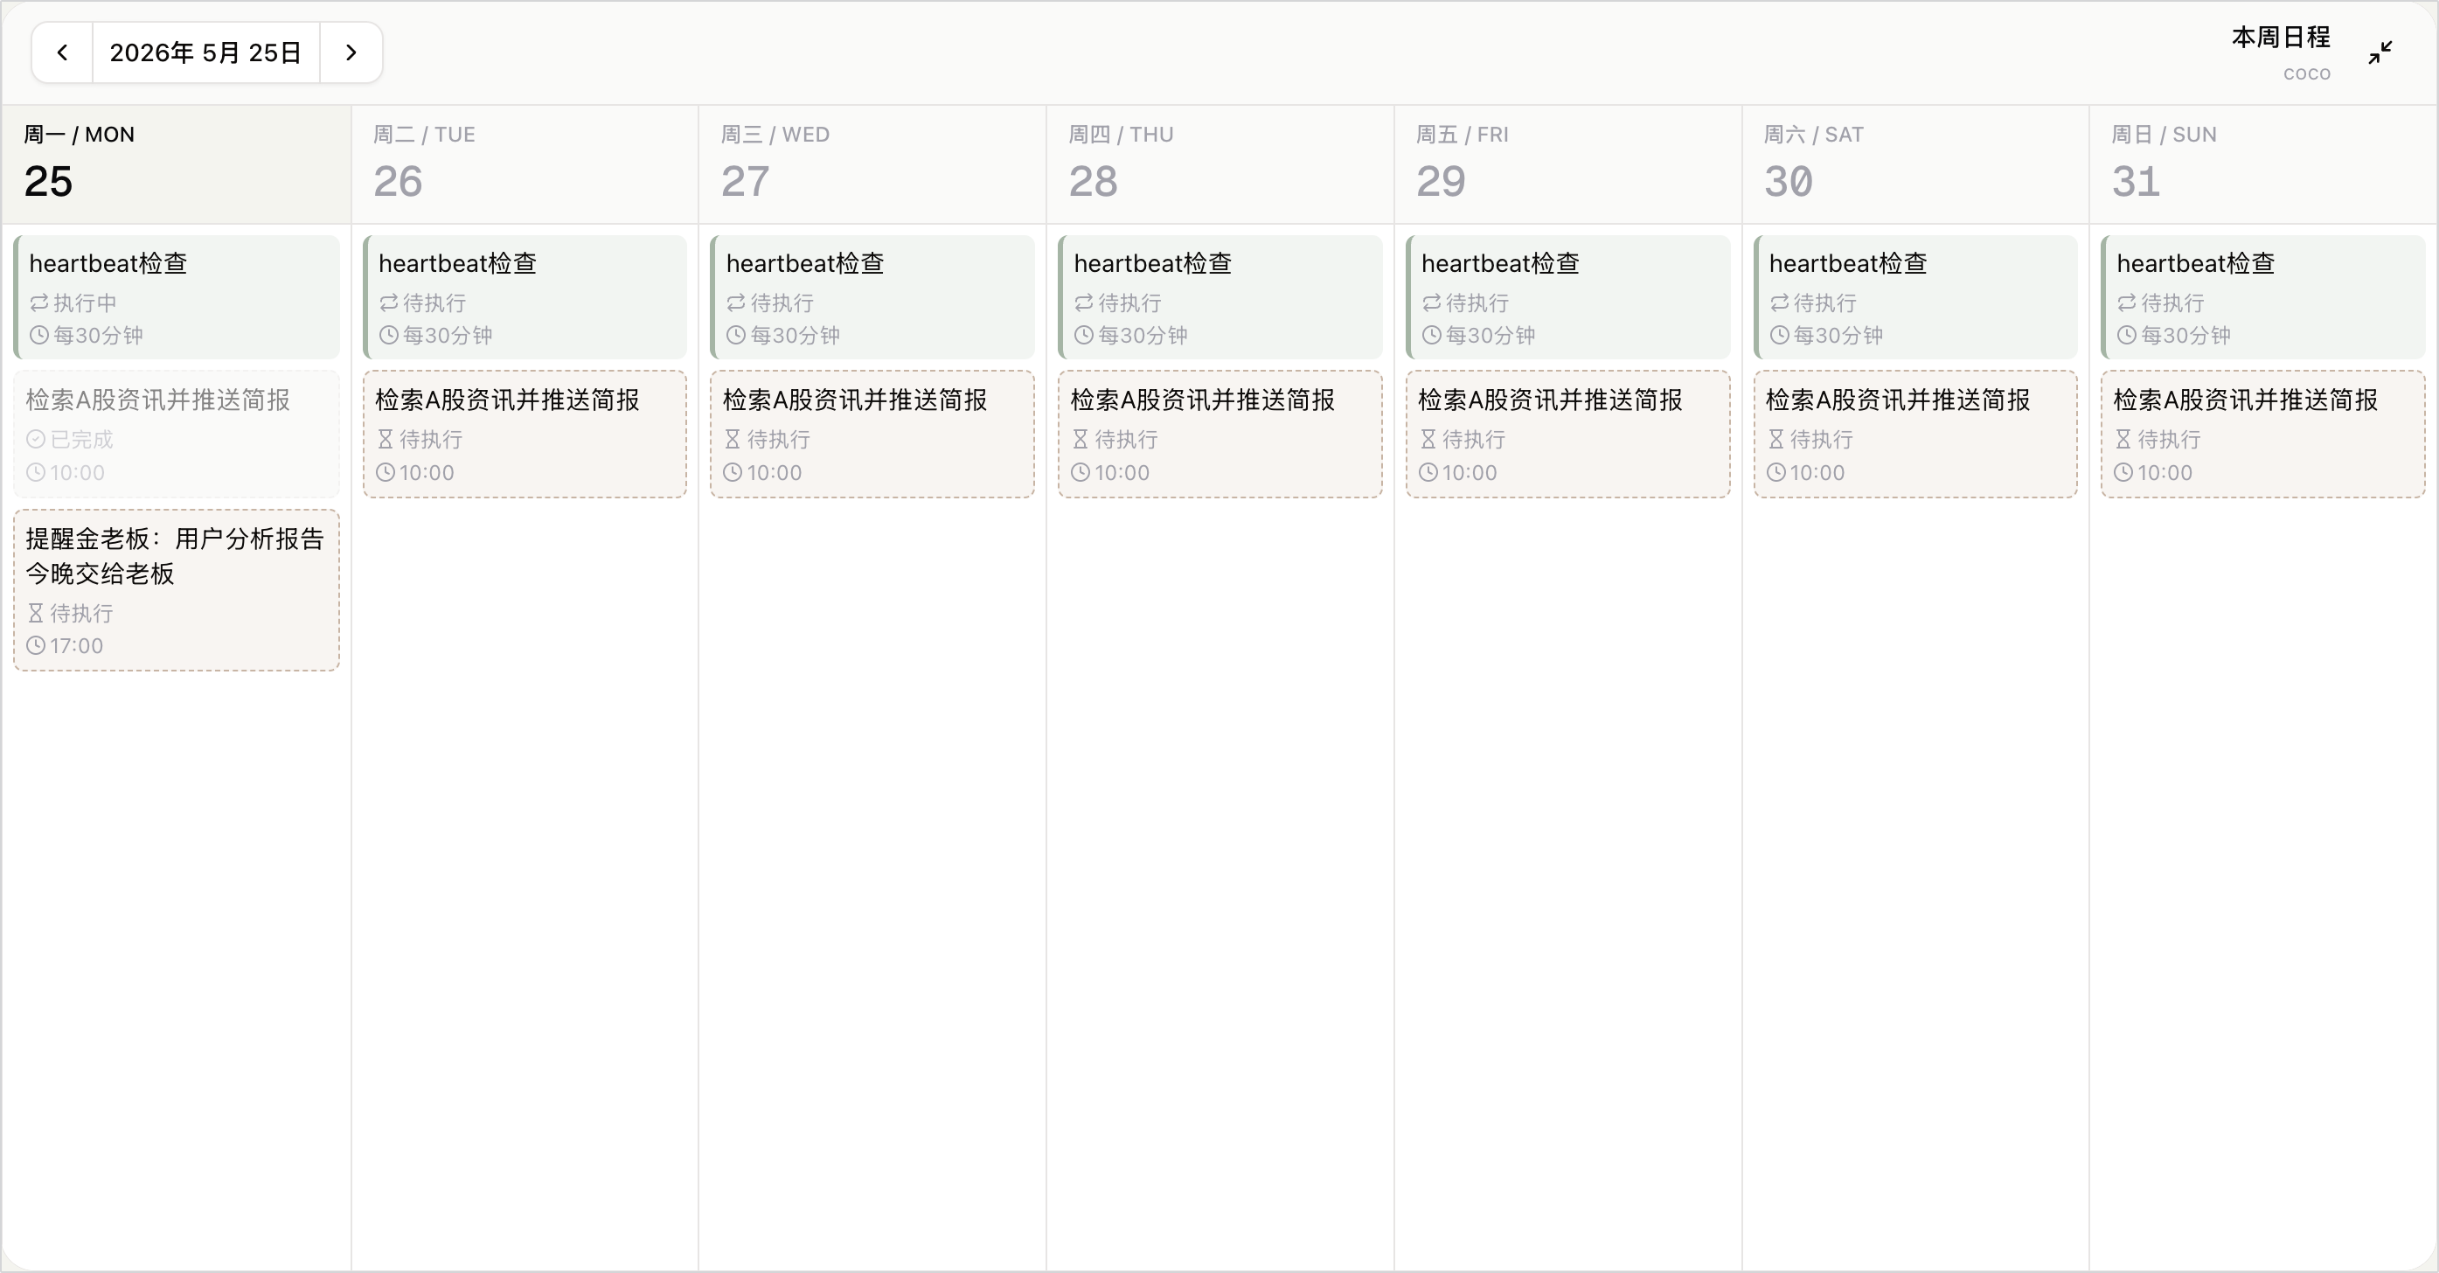This screenshot has width=2439, height=1273.
Task: Select the 周四 / THU 28 day header
Action: point(1219,164)
